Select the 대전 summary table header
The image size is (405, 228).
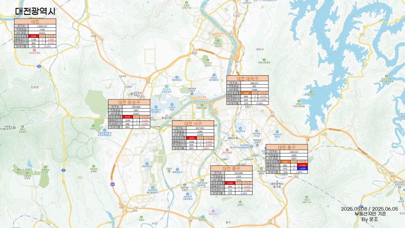[x=35, y=21]
